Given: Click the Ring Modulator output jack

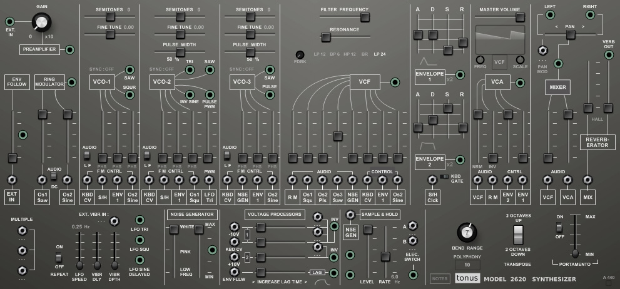Looking at the screenshot, I should coord(71,82).
